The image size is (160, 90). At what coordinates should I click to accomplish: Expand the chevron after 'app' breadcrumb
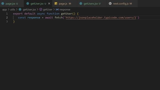tap(8, 9)
